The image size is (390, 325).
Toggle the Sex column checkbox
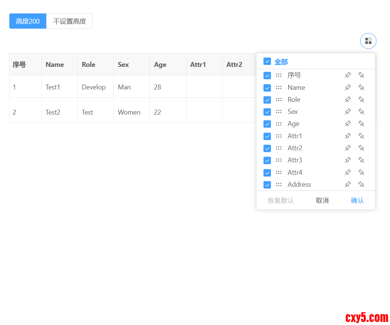(267, 112)
